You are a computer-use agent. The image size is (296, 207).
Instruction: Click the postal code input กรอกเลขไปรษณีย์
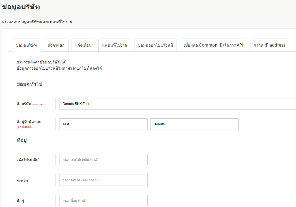103,160
